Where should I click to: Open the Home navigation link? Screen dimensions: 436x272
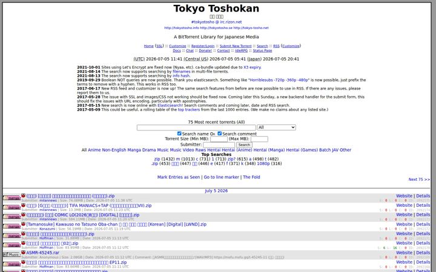tap(149, 46)
